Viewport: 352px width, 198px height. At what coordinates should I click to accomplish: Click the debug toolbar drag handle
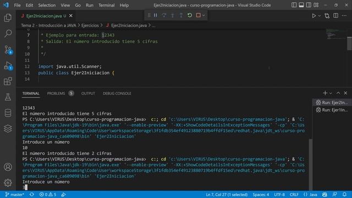coord(149,15)
